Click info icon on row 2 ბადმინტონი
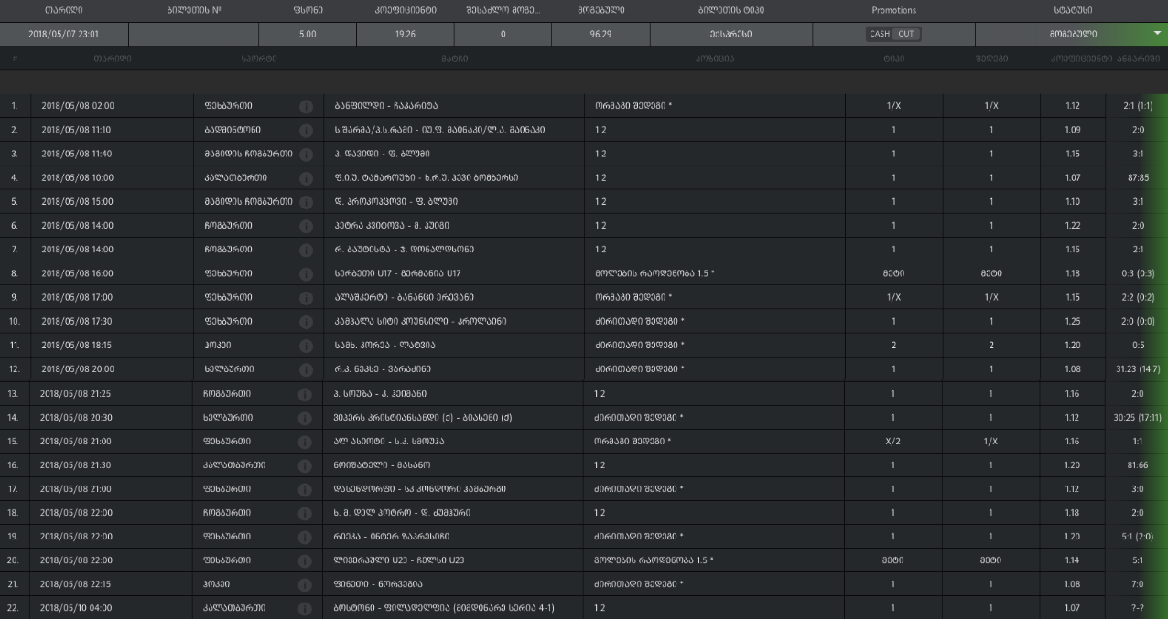Screen dimensions: 1168x619 point(307,130)
